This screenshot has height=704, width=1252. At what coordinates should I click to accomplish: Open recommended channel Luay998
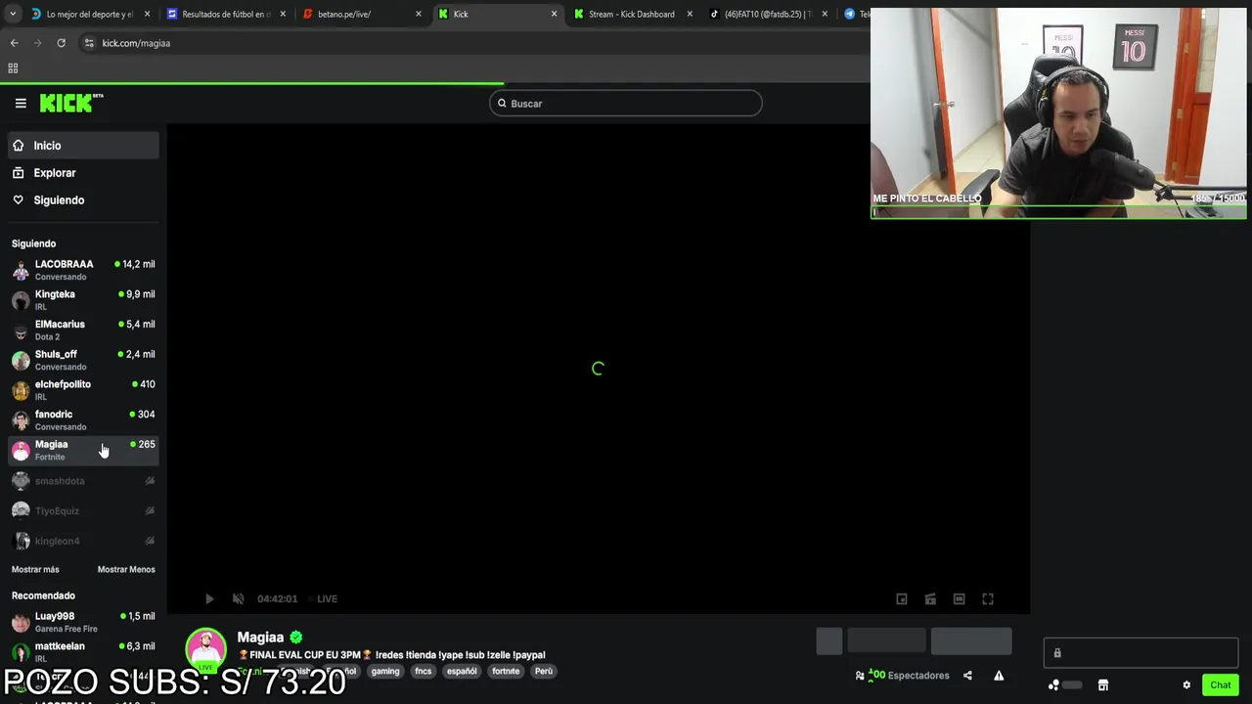point(83,622)
